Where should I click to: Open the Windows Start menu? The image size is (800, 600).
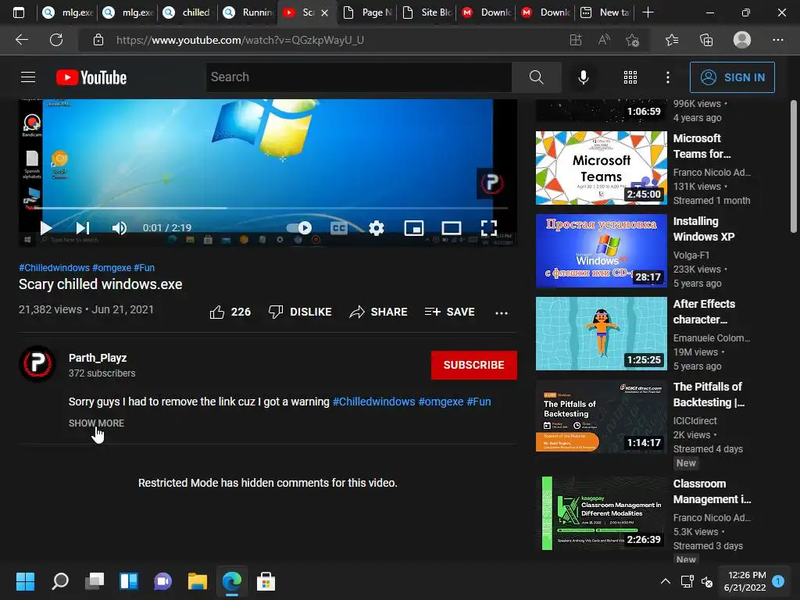(25, 581)
